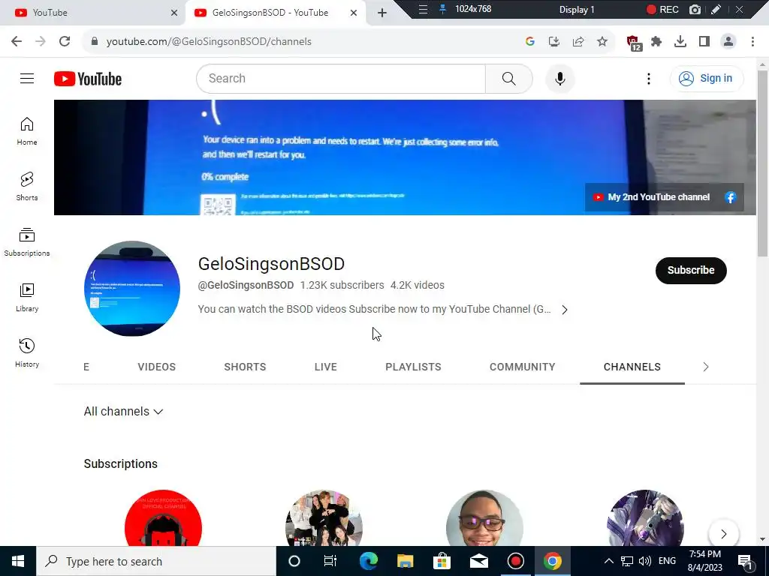Switch to the LIVE tab

(326, 367)
